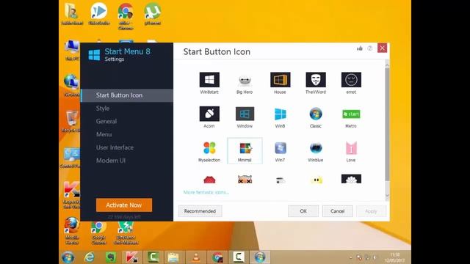Select the Mozilla Firefox desktop icon
The height and width of the screenshot is (264, 470).
[x=72, y=231]
